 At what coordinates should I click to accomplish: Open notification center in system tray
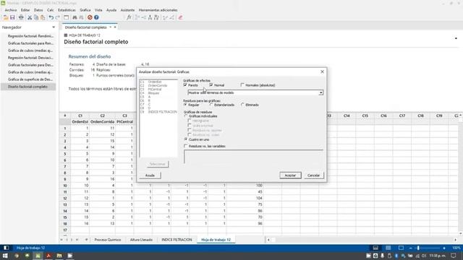point(454,256)
